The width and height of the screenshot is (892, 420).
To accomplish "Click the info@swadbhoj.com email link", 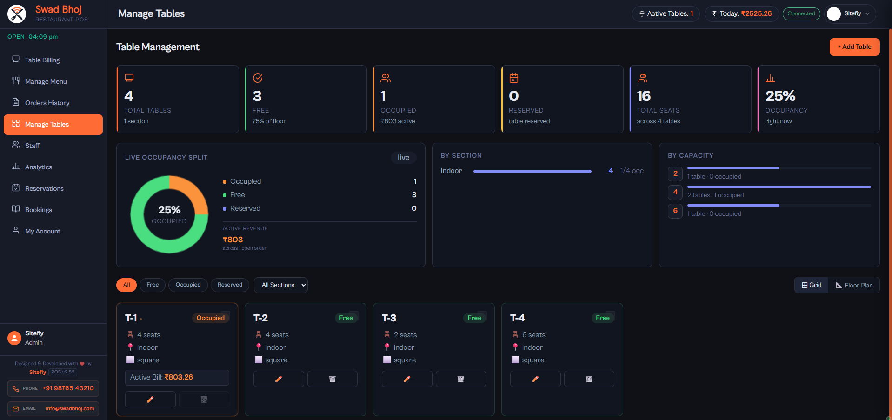I will tap(70, 408).
